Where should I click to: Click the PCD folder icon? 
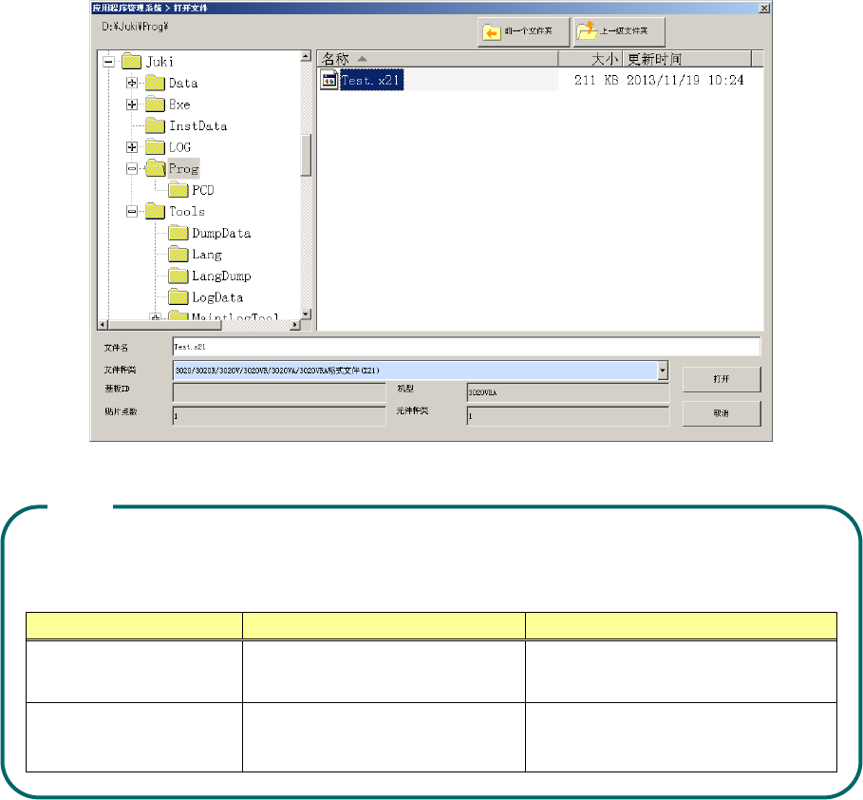tap(178, 190)
